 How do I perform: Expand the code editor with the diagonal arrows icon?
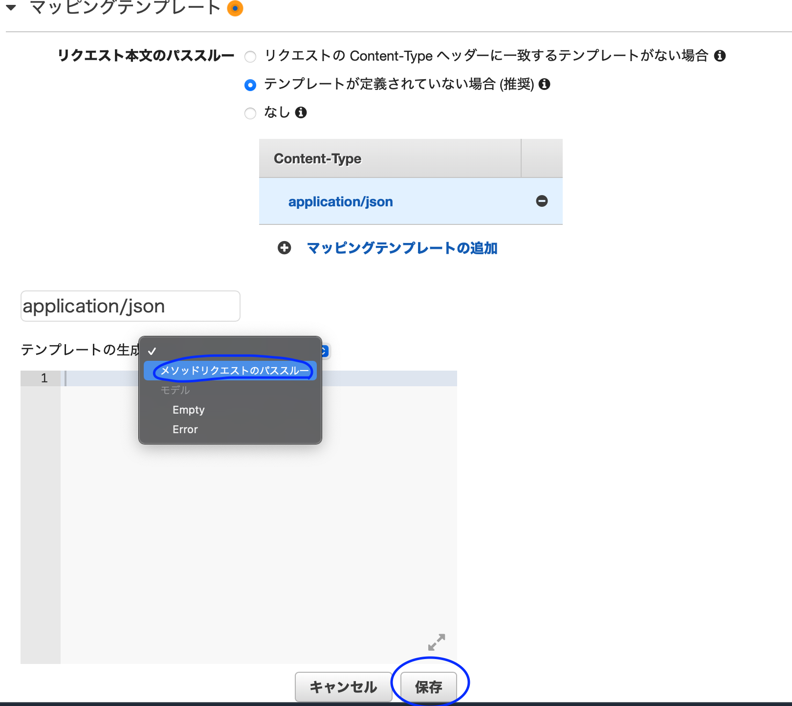click(437, 643)
